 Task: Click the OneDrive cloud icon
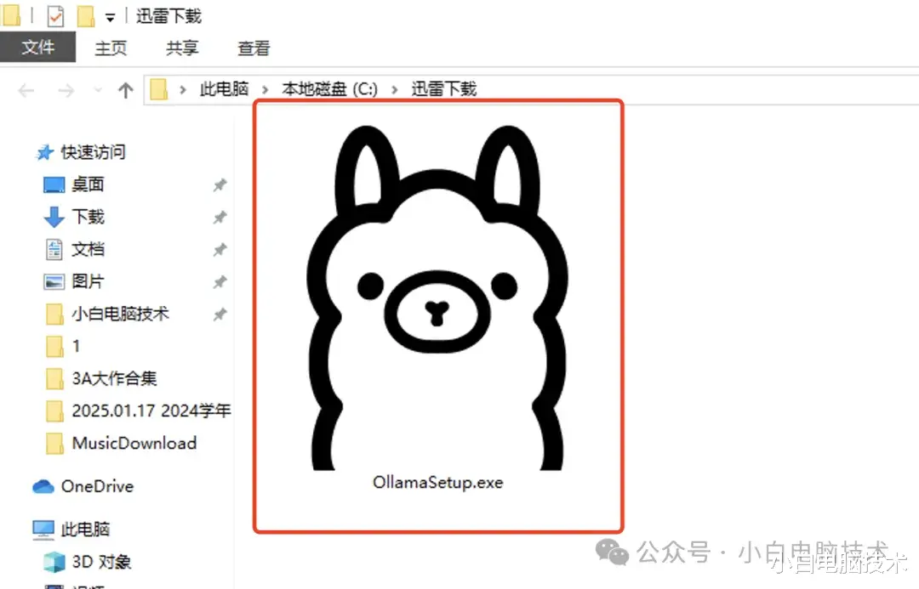click(x=43, y=486)
